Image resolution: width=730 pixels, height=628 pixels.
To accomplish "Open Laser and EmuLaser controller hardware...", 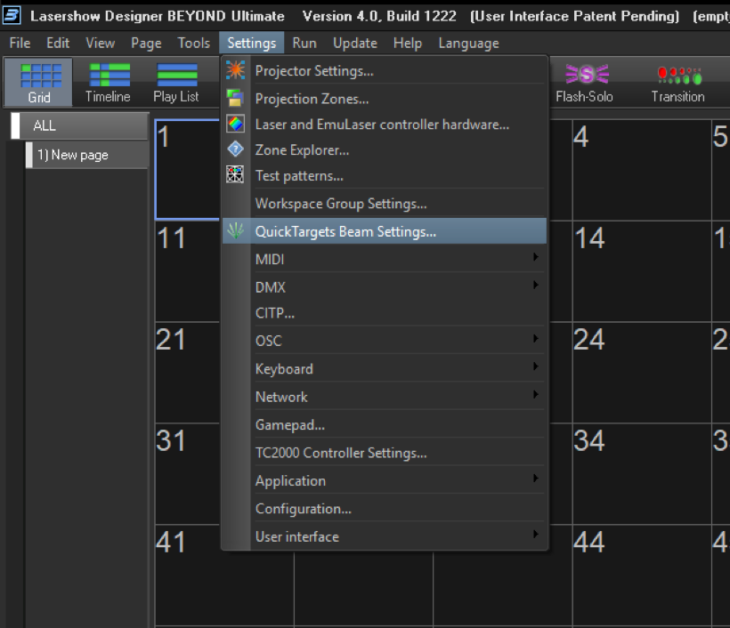I will (385, 125).
